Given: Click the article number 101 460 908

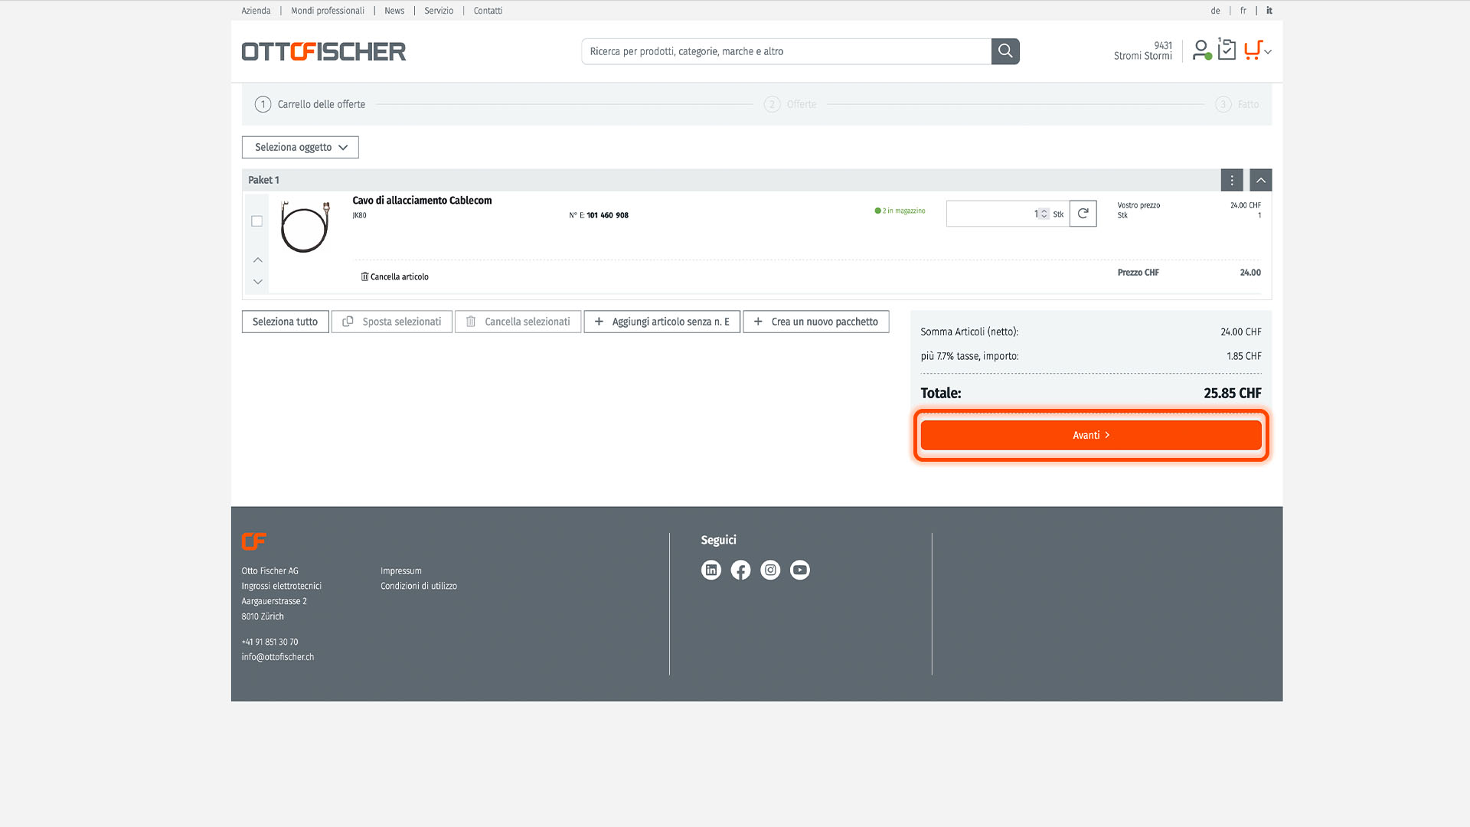Looking at the screenshot, I should click(x=608, y=215).
